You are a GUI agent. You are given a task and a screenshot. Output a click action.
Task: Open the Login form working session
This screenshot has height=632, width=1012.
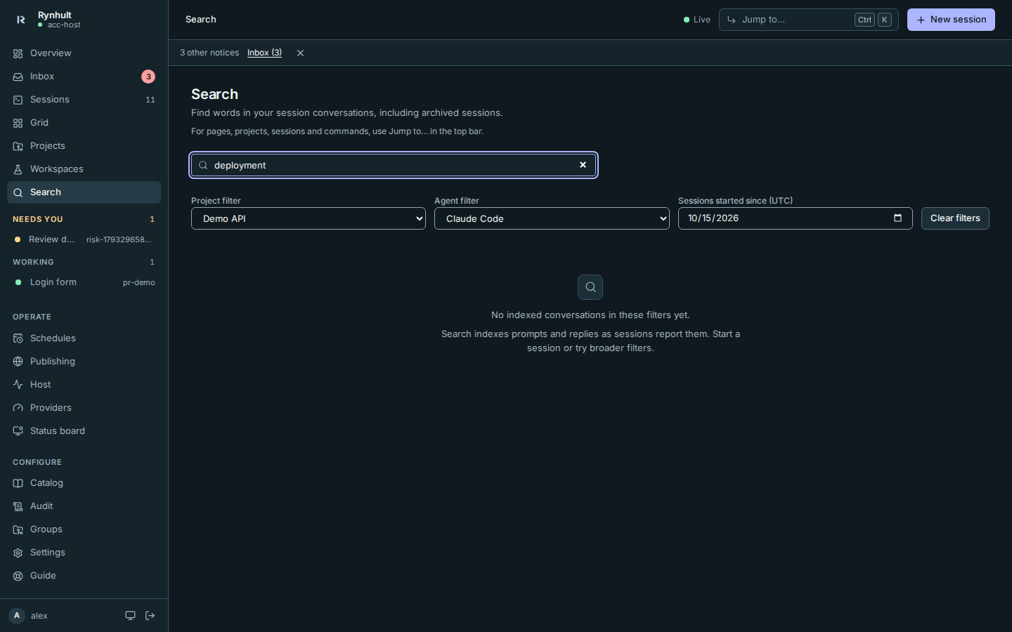click(84, 282)
